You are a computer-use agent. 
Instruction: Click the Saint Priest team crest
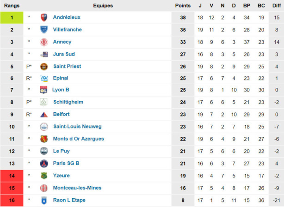coord(44,66)
